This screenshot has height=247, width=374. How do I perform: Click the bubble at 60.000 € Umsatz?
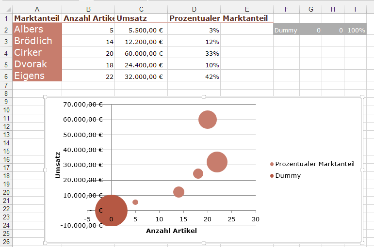click(x=208, y=120)
